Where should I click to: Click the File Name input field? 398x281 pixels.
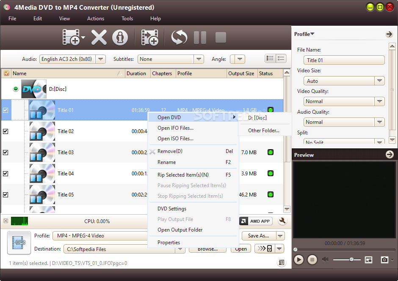(344, 60)
